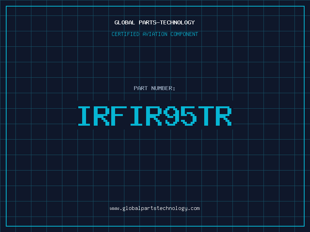This screenshot has width=310, height=232.
Task: Click the 'www' prefix of the website URL
Action: [x=114, y=208]
